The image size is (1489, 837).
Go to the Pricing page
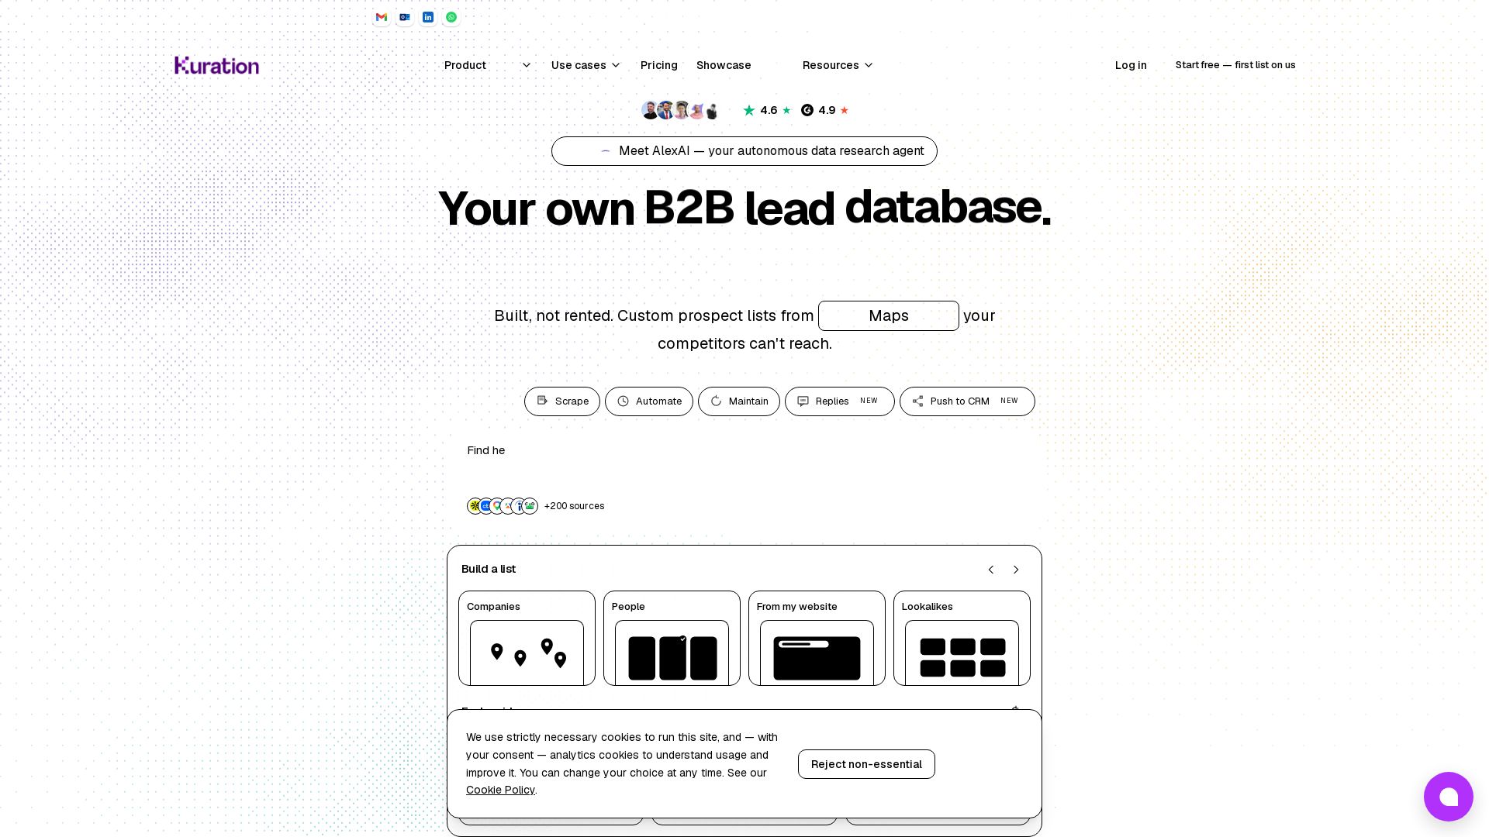(x=659, y=65)
